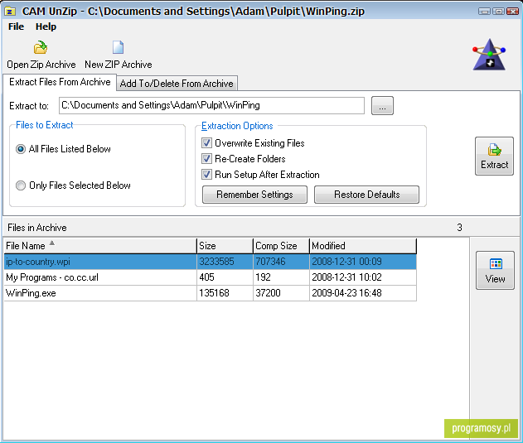Viewport: 523px width, 443px height.
Task: Click the Extract to path field
Action: point(211,105)
